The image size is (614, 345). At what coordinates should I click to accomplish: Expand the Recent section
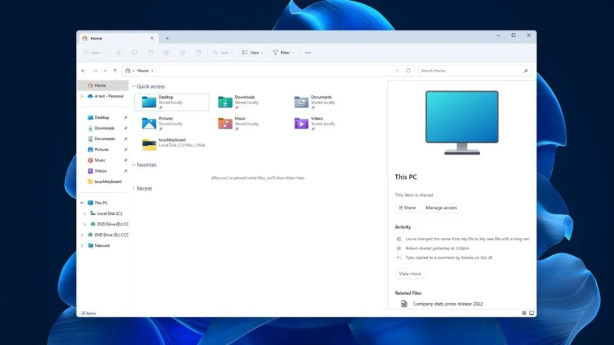click(134, 189)
